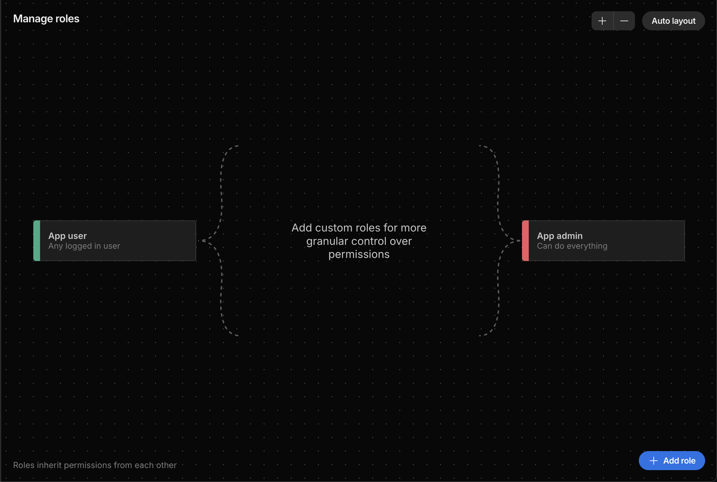Click the zoom out minus icon
This screenshot has height=482, width=717.
624,21
